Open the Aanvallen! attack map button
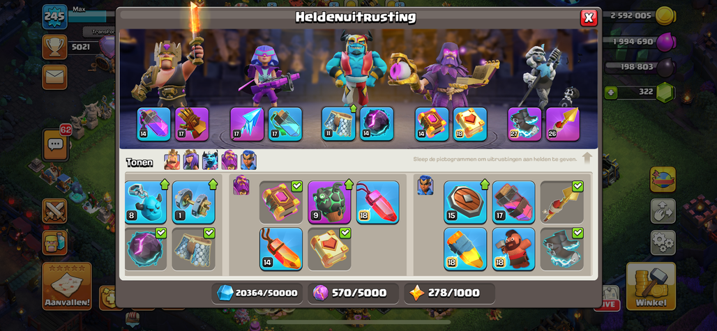Image resolution: width=717 pixels, height=331 pixels. 67,286
